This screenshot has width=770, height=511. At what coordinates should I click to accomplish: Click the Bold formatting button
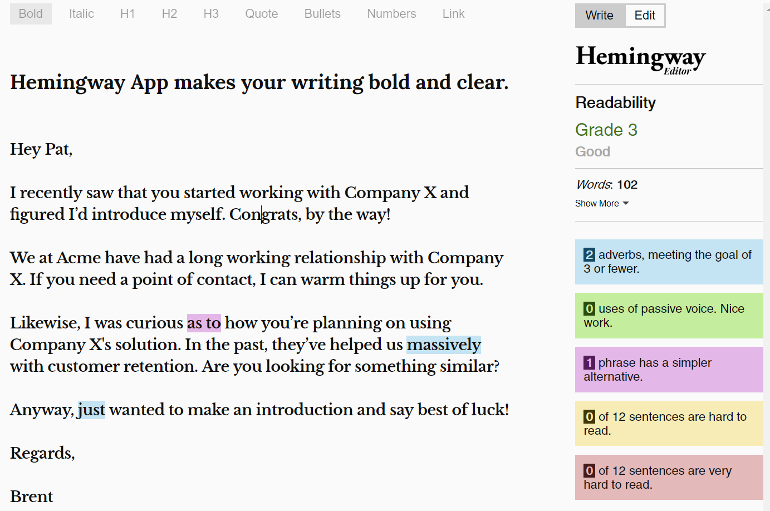(31, 14)
